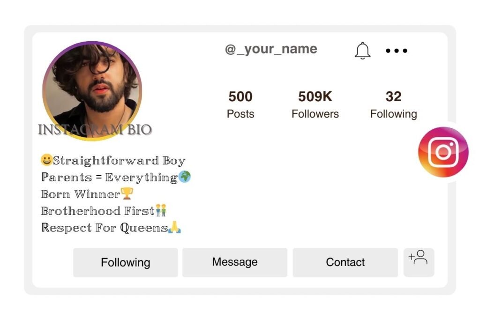Click the three-dot options icon
Screen dimensions: 480x320
pyautogui.click(x=396, y=51)
